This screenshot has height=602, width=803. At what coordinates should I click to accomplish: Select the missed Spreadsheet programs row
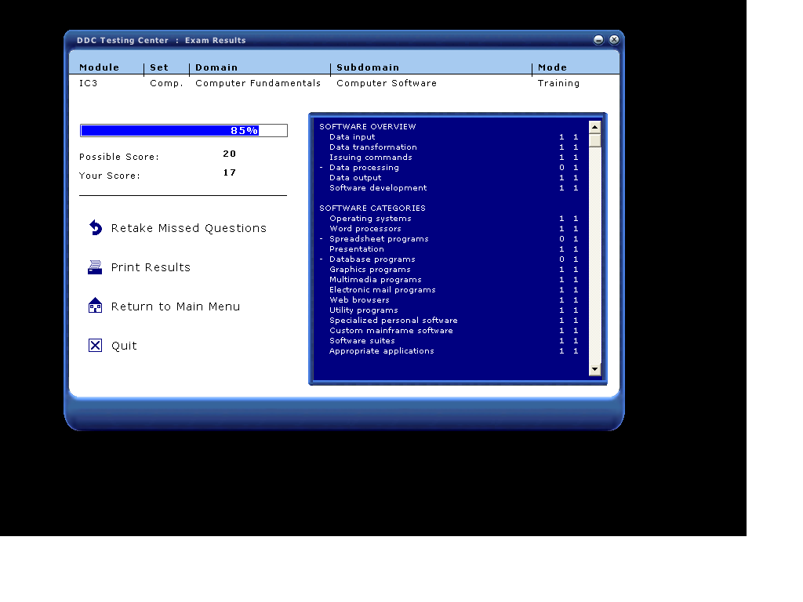pos(449,239)
